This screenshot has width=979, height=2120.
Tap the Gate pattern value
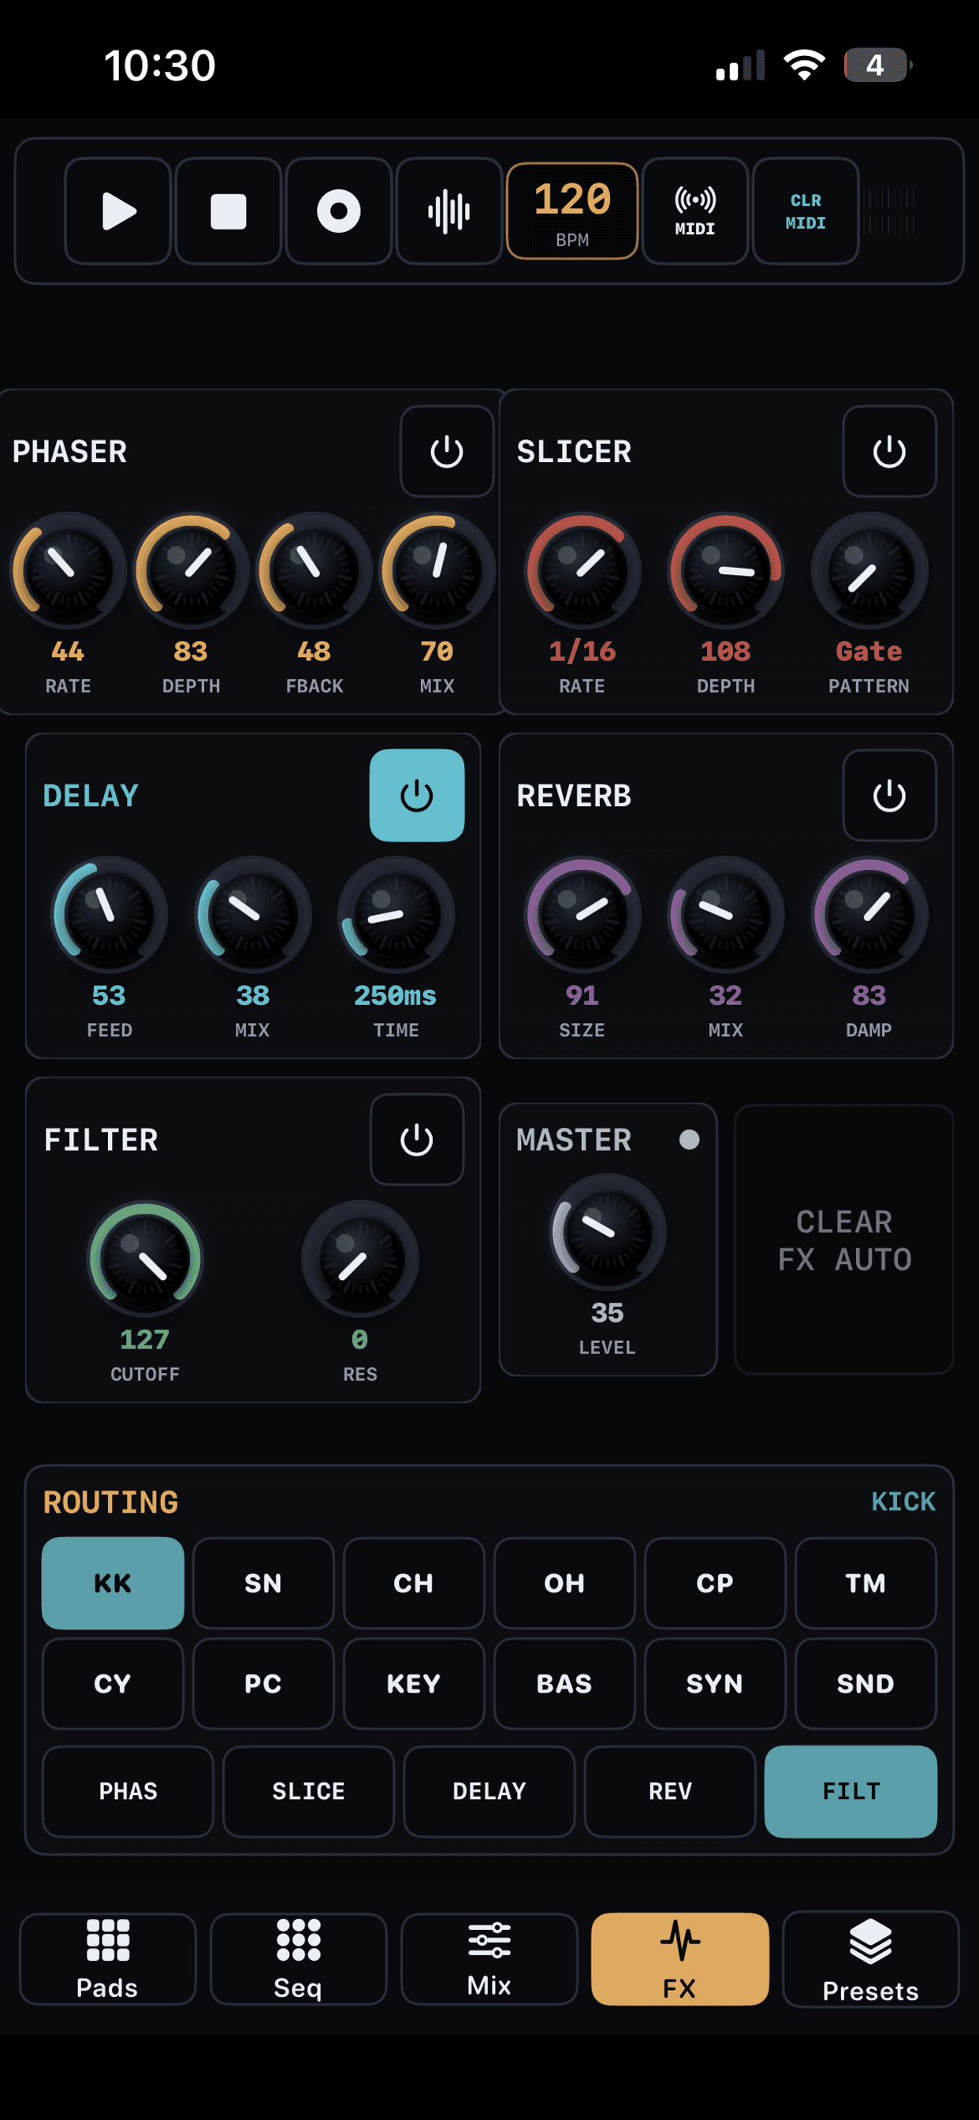869,651
